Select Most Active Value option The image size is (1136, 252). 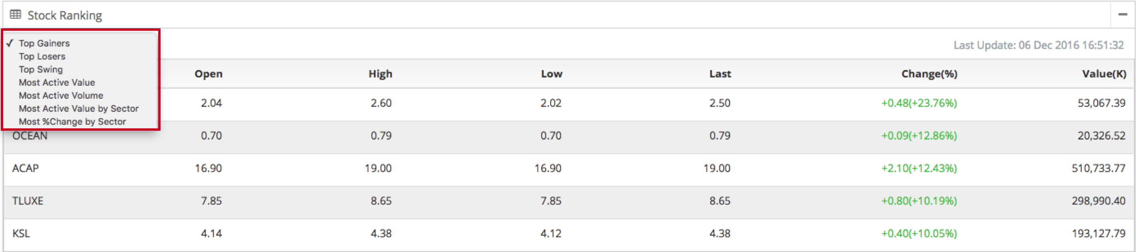click(56, 83)
